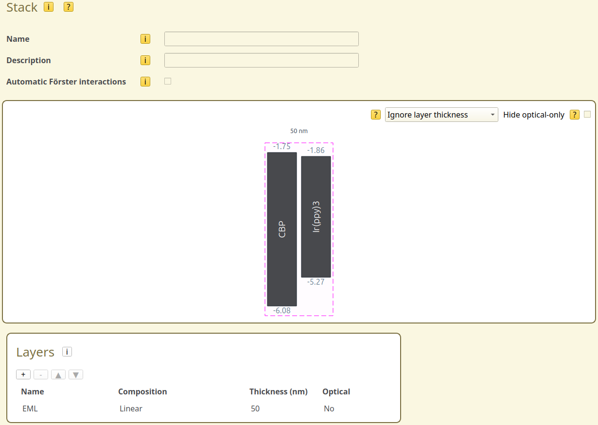Viewport: 598px width, 425px height.
Task: Add a new layer with plus button
Action: pyautogui.click(x=23, y=374)
